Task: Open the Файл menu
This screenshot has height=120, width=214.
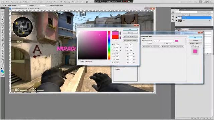Action: pyautogui.click(x=7, y=2)
